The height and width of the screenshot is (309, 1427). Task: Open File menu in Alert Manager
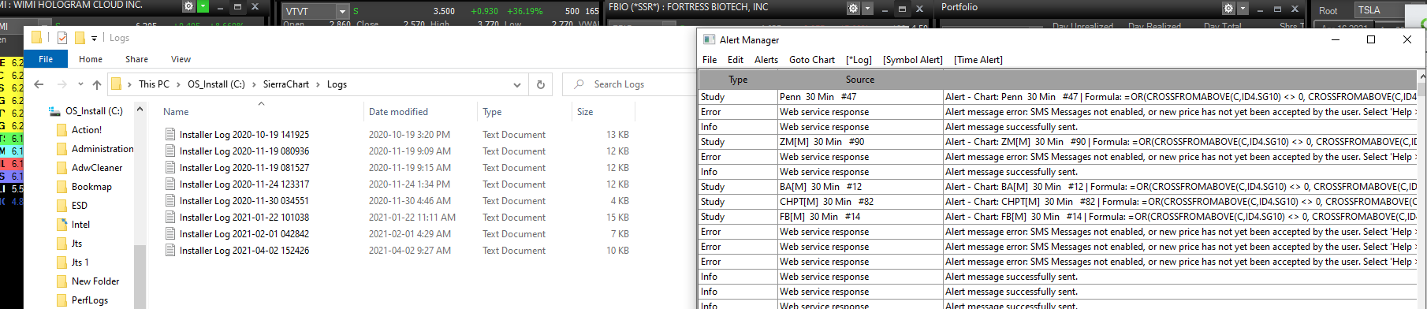point(710,60)
